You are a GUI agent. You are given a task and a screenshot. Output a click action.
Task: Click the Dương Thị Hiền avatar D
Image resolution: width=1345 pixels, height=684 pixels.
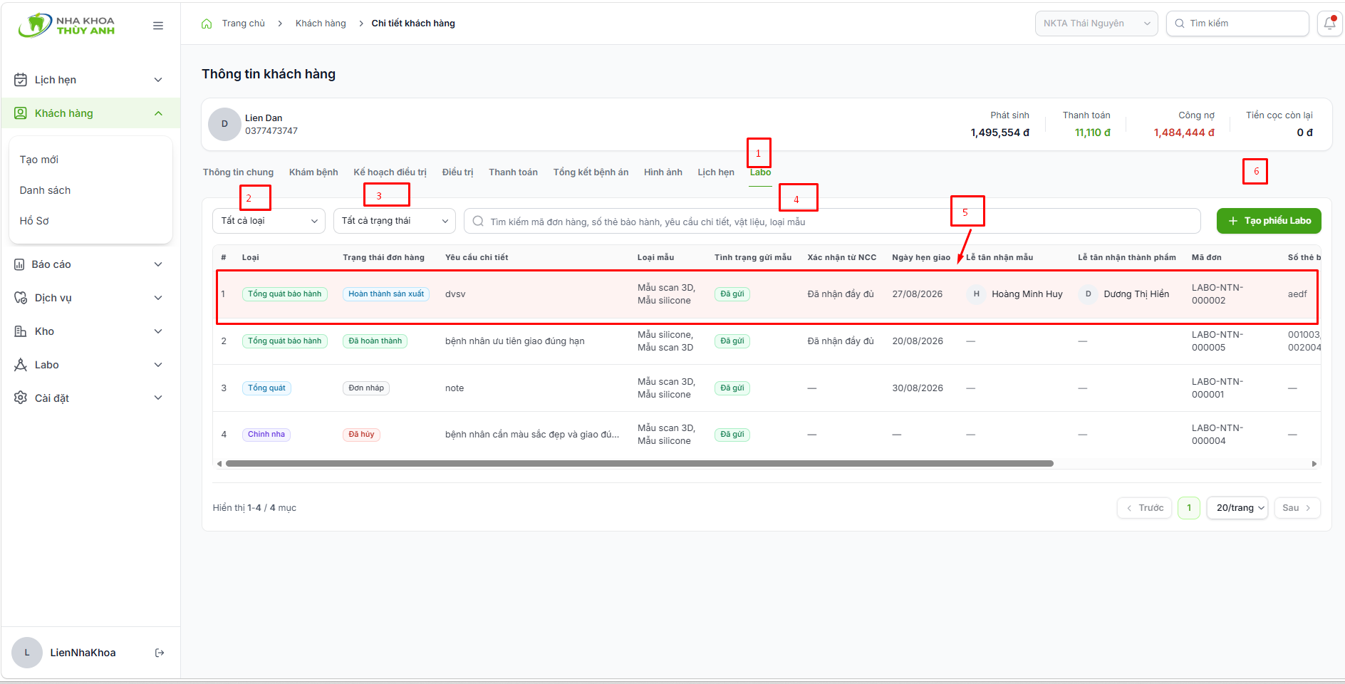pos(1088,294)
